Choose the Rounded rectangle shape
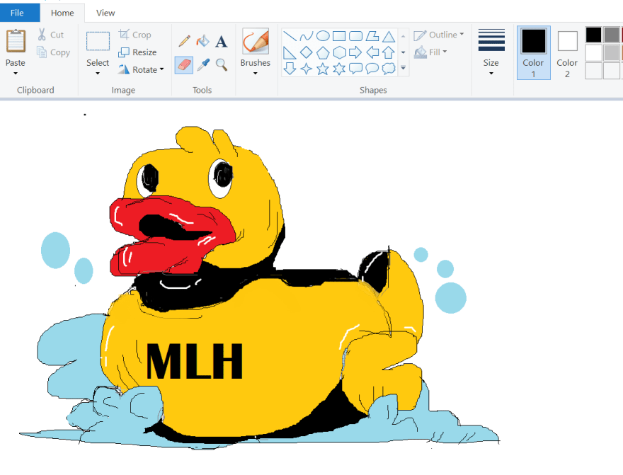Viewport: 623px width, 475px height. [x=355, y=37]
